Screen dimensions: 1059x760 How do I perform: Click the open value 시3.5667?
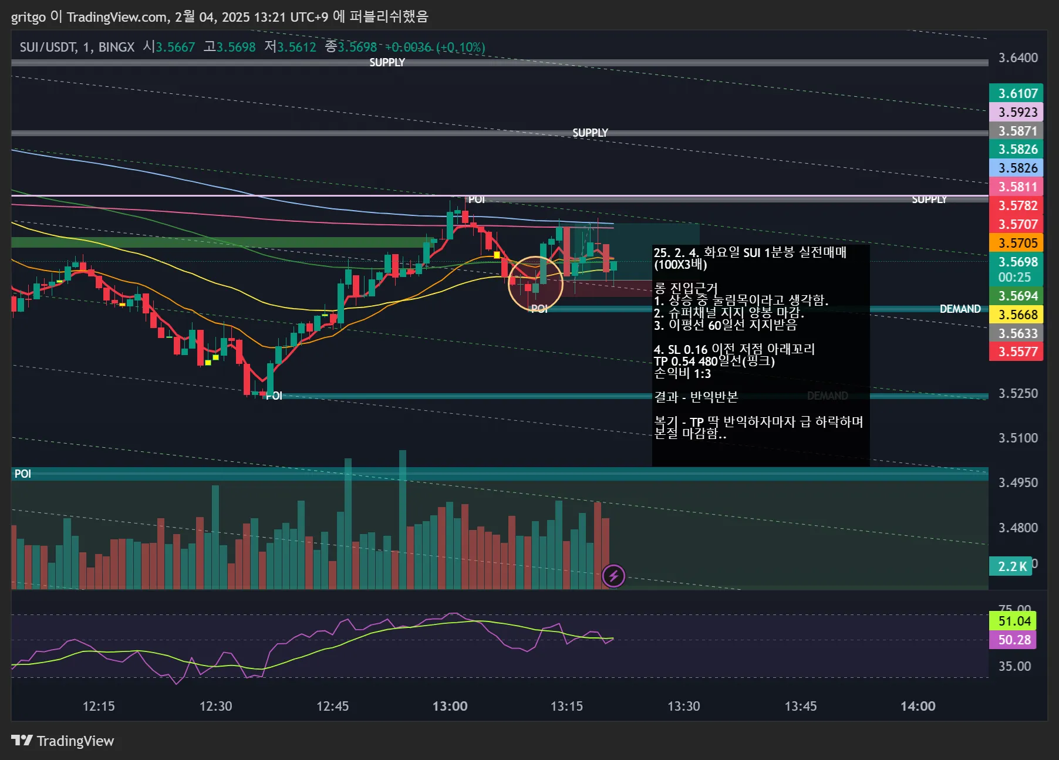[x=169, y=47]
